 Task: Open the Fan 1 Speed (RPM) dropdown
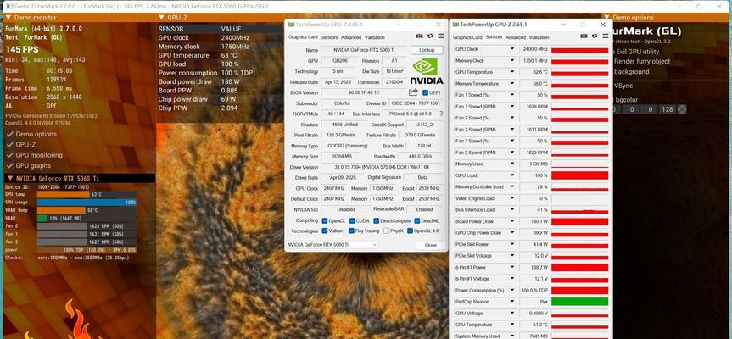click(512, 107)
